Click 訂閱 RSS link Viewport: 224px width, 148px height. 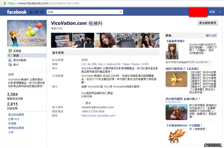pyautogui.click(x=14, y=119)
